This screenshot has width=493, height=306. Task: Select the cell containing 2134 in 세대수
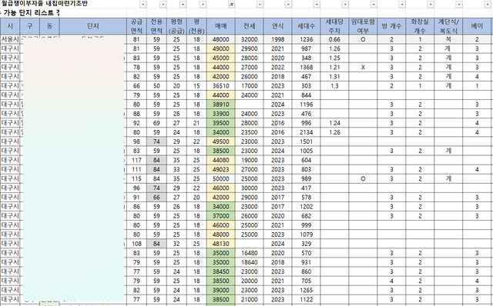pyautogui.click(x=307, y=132)
